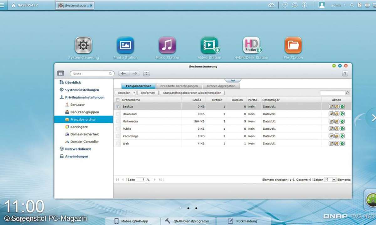Image resolution: width=376 pixels, height=225 pixels.
Task: Go to NASED5427 home desktop
Action: (24, 5)
